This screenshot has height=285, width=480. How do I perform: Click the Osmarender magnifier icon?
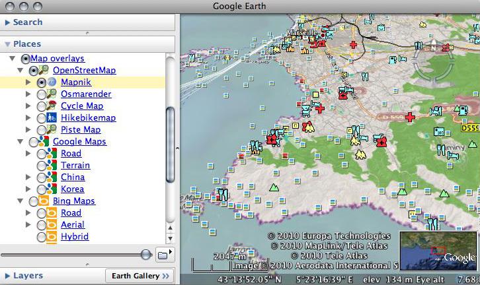(x=52, y=94)
